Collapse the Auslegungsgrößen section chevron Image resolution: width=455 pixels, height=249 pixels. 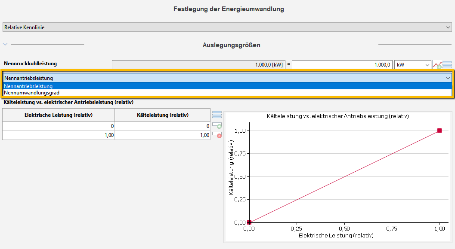point(5,44)
